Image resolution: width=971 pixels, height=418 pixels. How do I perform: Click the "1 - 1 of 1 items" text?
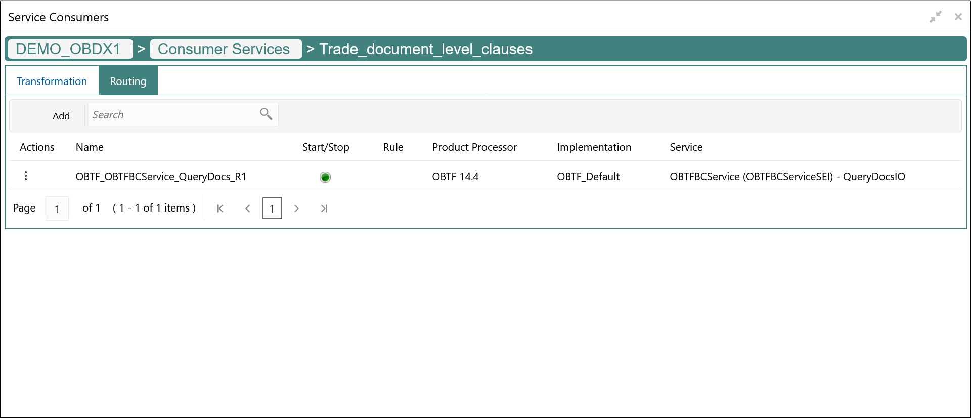[x=154, y=208]
